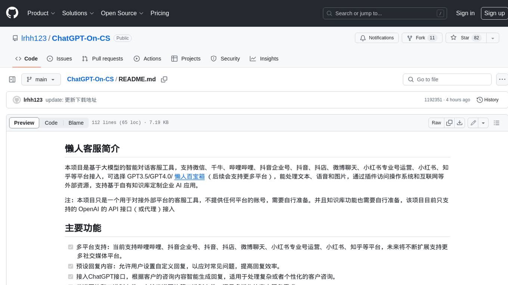Download the raw file

point(460,123)
